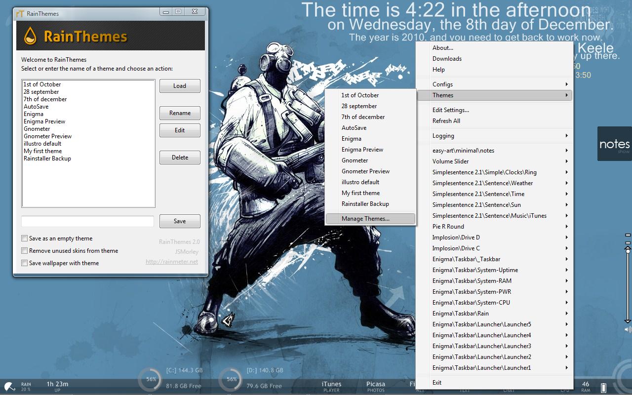The width and height of the screenshot is (632, 395).
Task: Open Picasa from the taskbar photos launcher
Action: [x=375, y=384]
